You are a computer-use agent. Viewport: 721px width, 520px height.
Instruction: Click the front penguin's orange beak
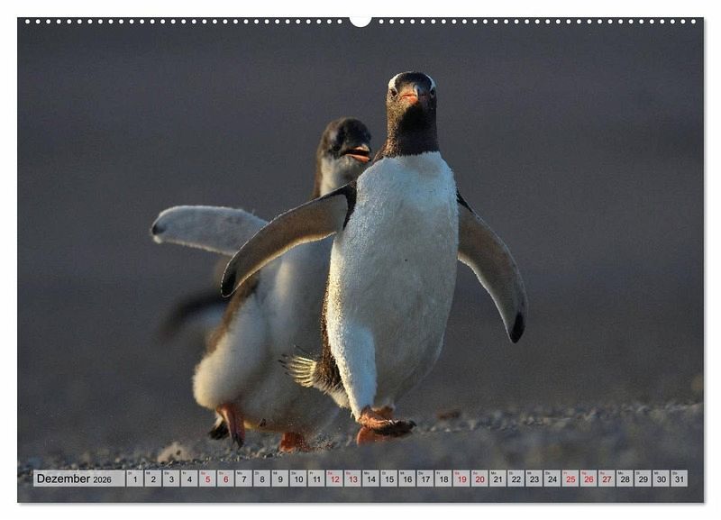pyautogui.click(x=411, y=97)
